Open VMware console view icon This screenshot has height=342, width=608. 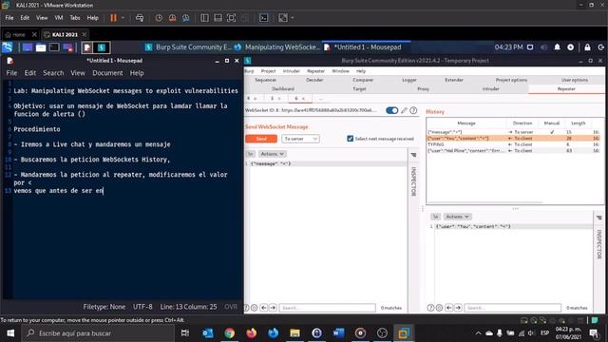tap(264, 18)
